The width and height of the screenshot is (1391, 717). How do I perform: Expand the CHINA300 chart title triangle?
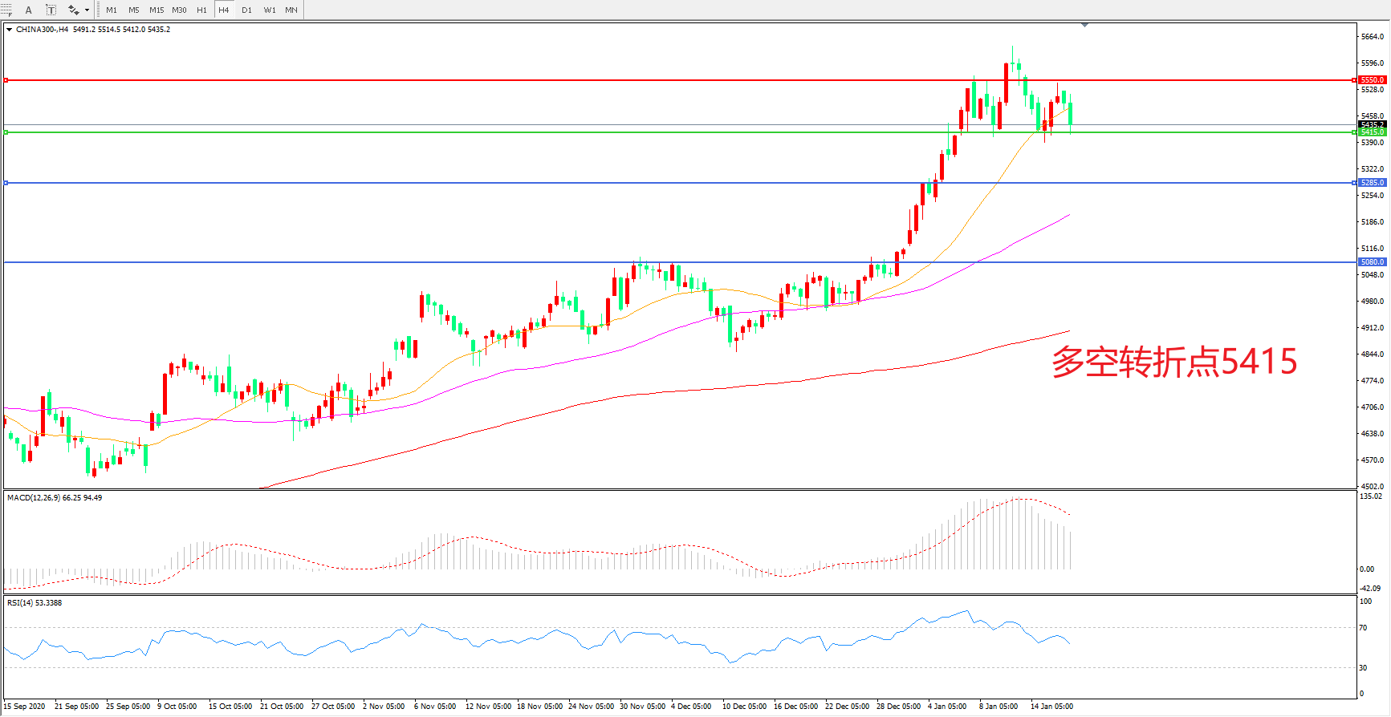[9, 30]
